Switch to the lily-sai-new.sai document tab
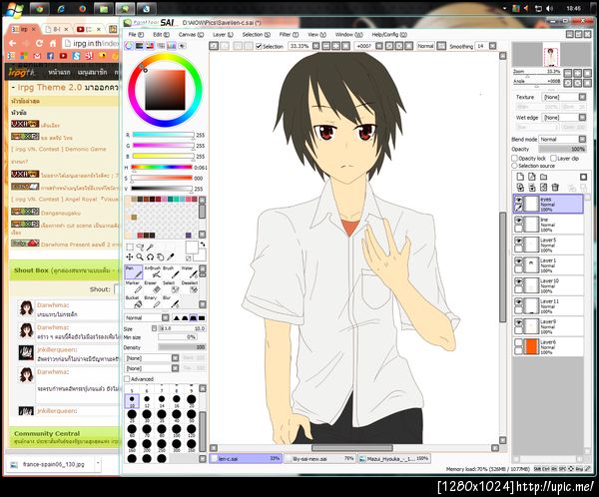599x497 pixels. tap(319, 459)
